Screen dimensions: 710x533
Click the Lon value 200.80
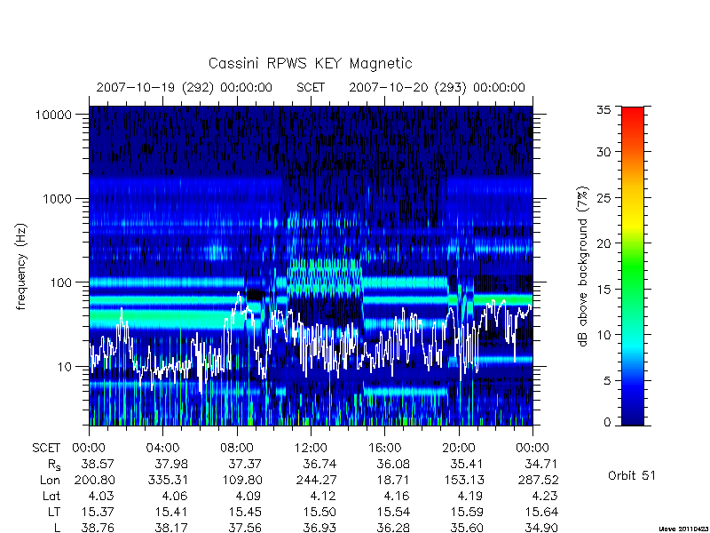click(x=94, y=481)
